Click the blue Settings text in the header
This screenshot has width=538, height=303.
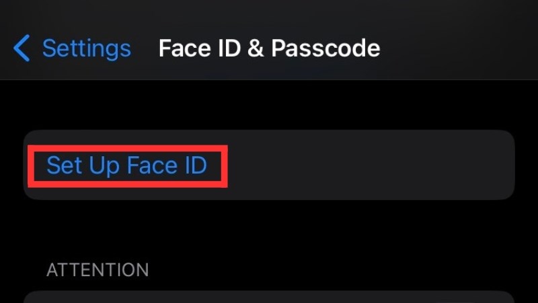[86, 48]
